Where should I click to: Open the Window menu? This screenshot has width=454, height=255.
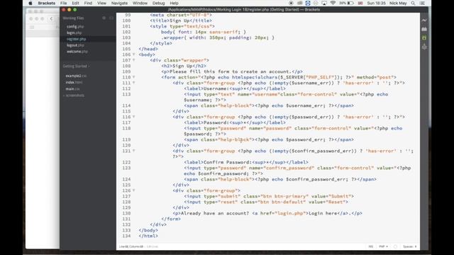pyautogui.click(x=140, y=3)
